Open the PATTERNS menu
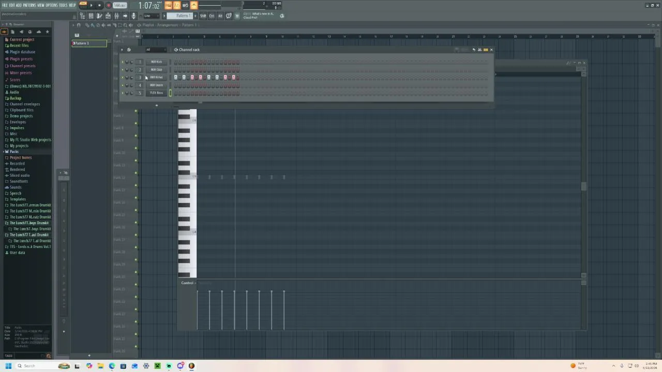This screenshot has width=662, height=372. [29, 5]
